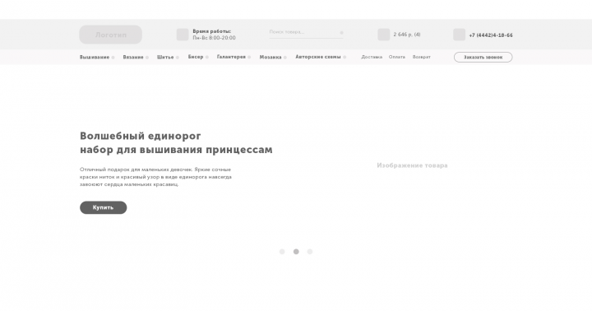This screenshot has width=592, height=311.
Task: Click the phone icon beside +7 (4442)
Action: 460,35
